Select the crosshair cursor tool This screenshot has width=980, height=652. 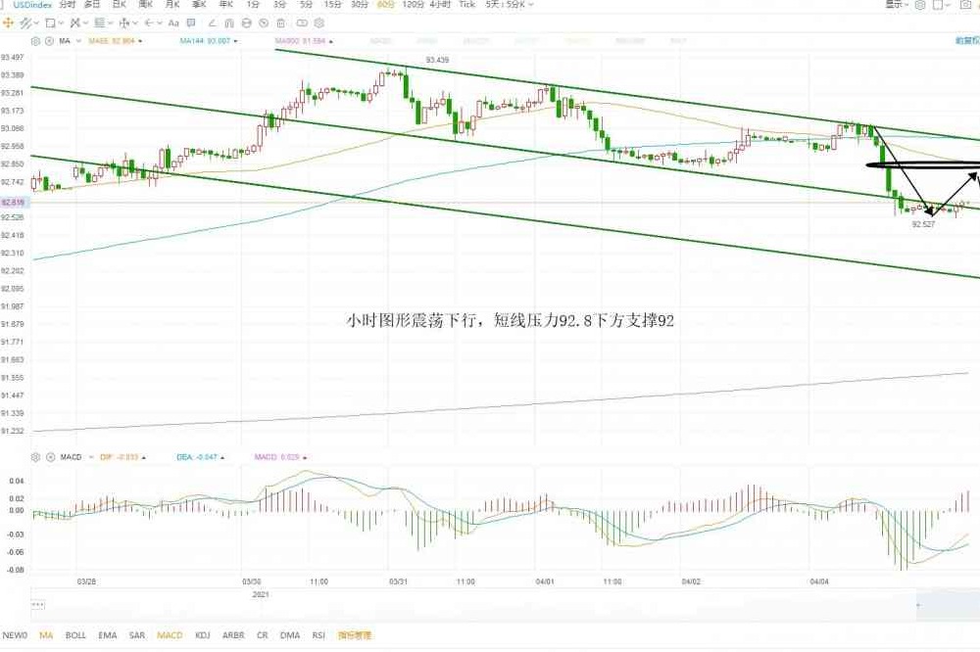click(x=8, y=22)
